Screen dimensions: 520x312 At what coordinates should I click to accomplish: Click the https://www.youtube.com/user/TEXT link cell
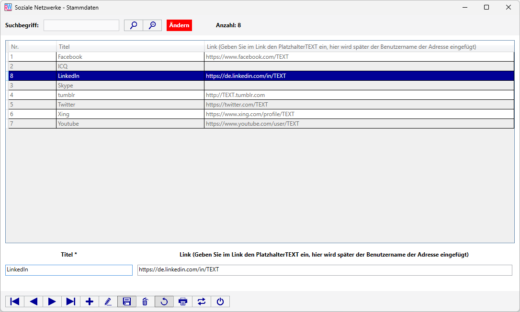[359, 124]
